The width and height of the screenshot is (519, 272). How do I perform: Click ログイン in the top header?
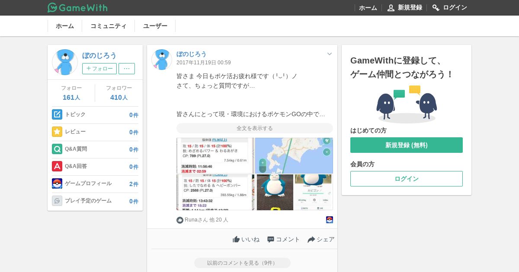click(455, 8)
